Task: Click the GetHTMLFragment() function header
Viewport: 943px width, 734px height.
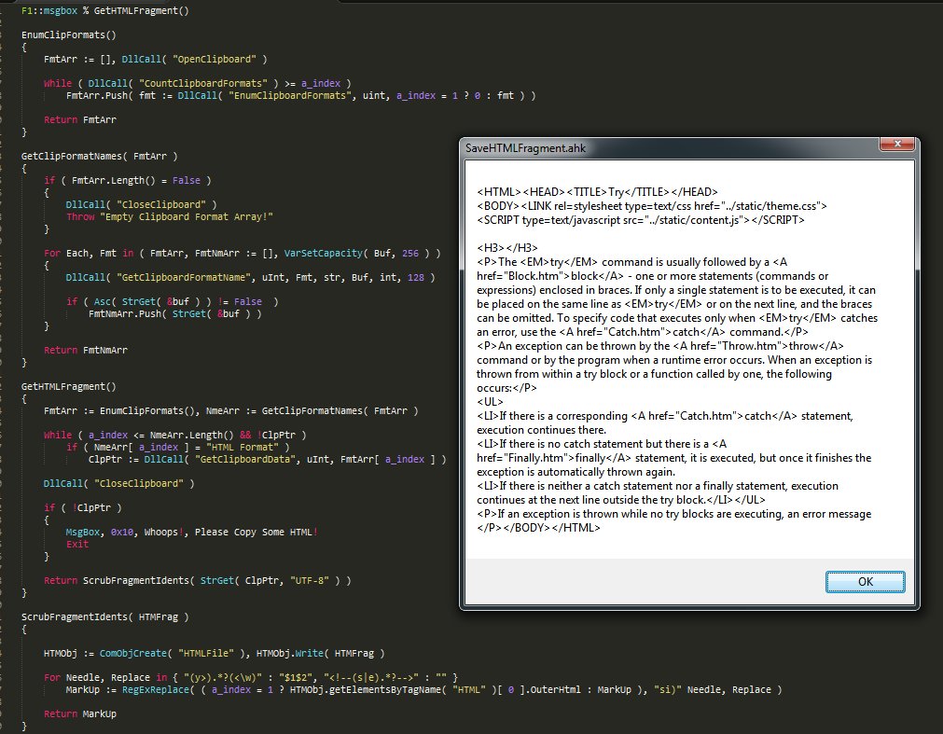Action: point(69,386)
